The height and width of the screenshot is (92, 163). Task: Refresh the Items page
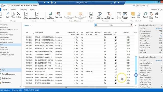(x=145, y=15)
